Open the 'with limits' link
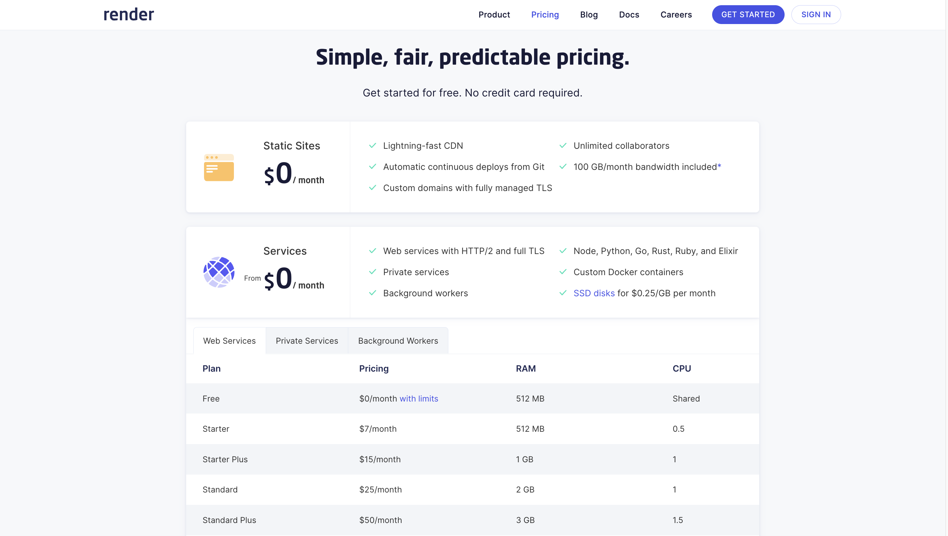948x536 pixels. [418, 399]
